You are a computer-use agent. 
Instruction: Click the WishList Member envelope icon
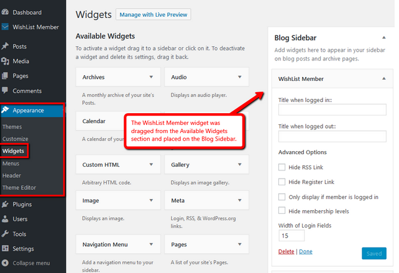[x=5, y=27]
